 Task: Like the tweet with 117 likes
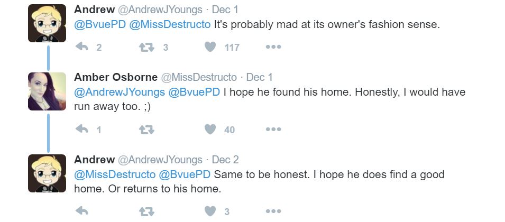pos(210,47)
